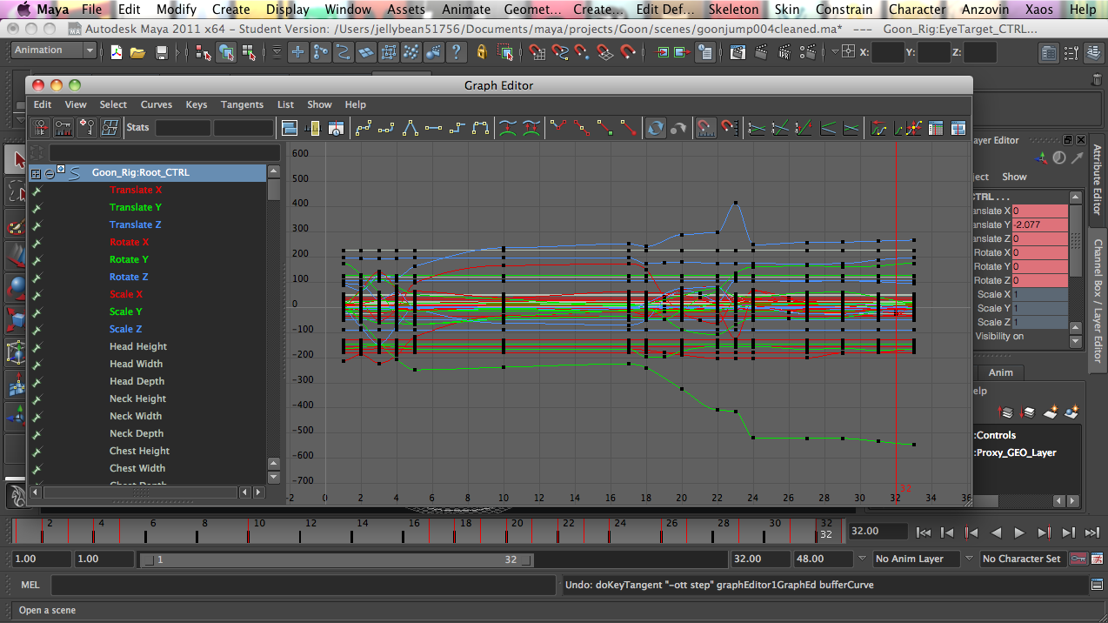Viewport: 1108px width, 623px height.
Task: Click the center current time icon
Action: tap(337, 128)
